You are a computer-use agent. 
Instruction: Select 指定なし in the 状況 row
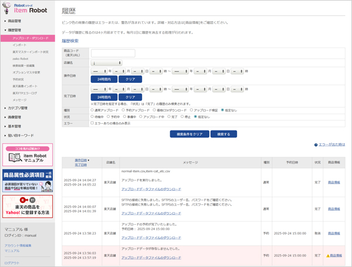coord(195,117)
